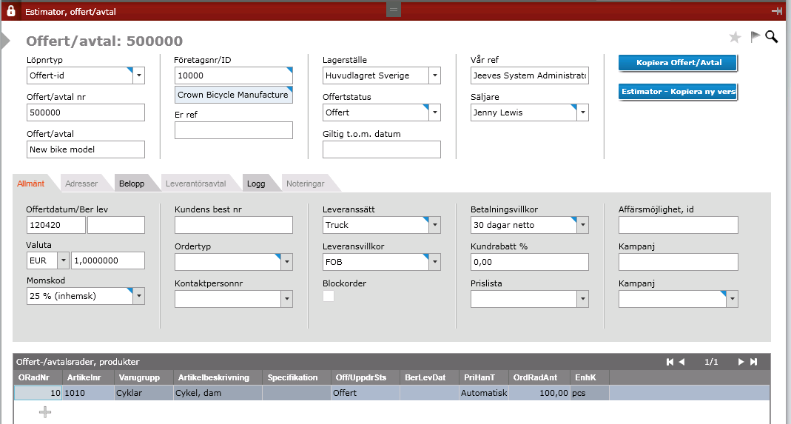Click the drag handle at top center
Image resolution: width=791 pixels, height=424 pixels.
pyautogui.click(x=394, y=10)
